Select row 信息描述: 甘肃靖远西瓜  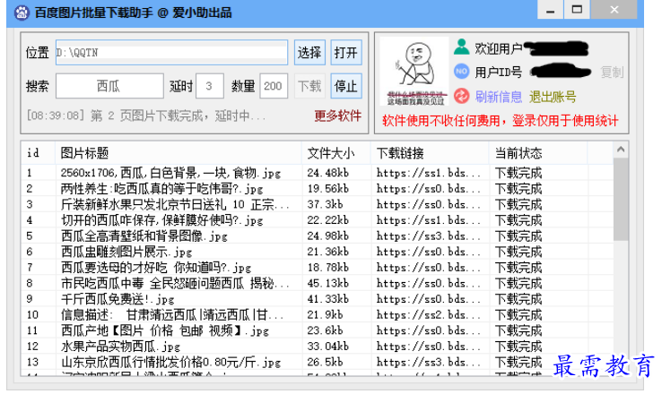pos(318,315)
